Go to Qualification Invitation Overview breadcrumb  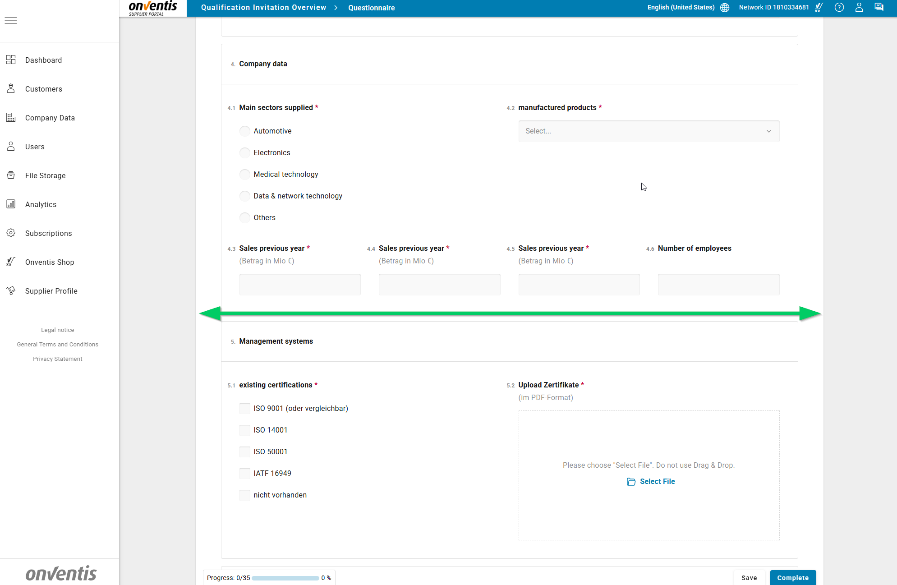[263, 8]
